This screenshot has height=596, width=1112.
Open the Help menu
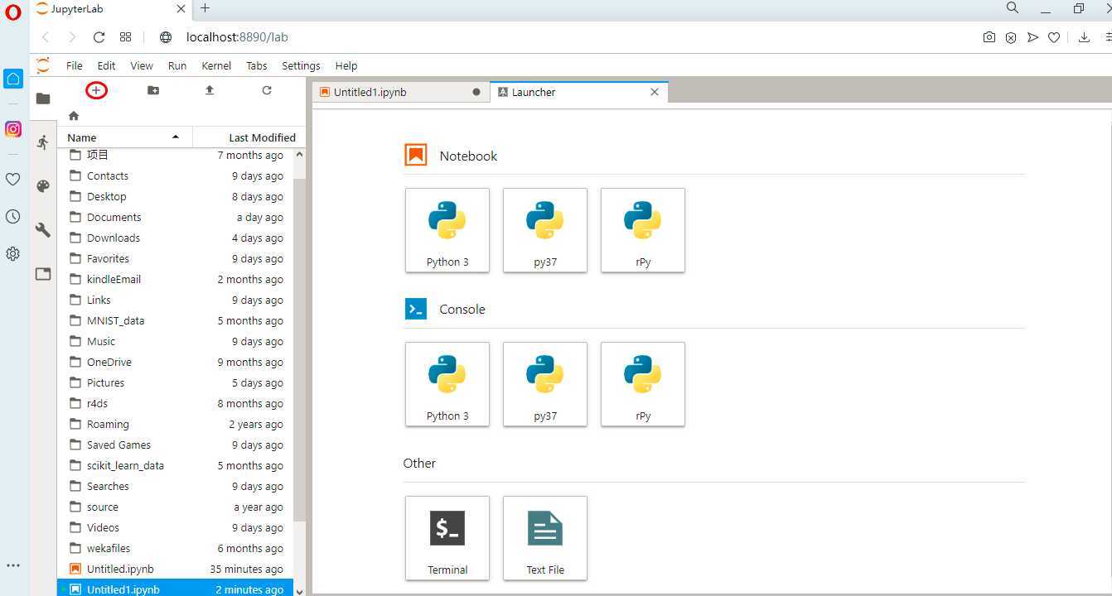click(346, 65)
